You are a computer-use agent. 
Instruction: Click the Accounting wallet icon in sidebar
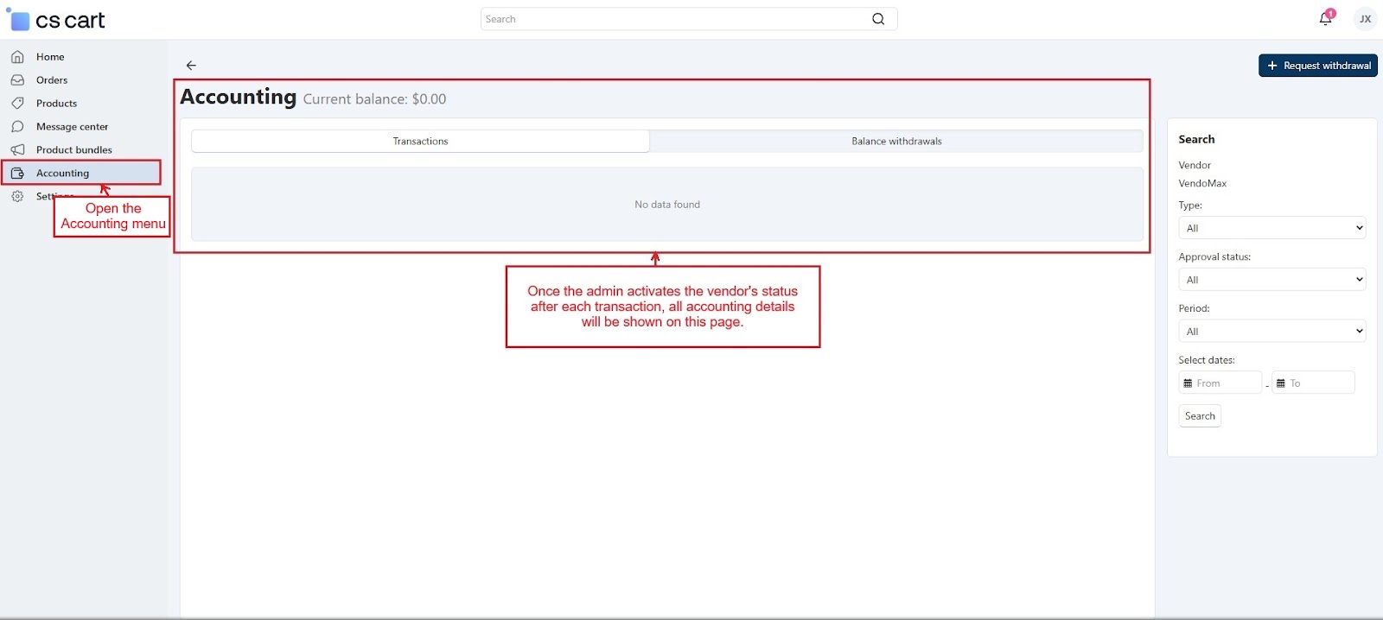[x=17, y=174]
